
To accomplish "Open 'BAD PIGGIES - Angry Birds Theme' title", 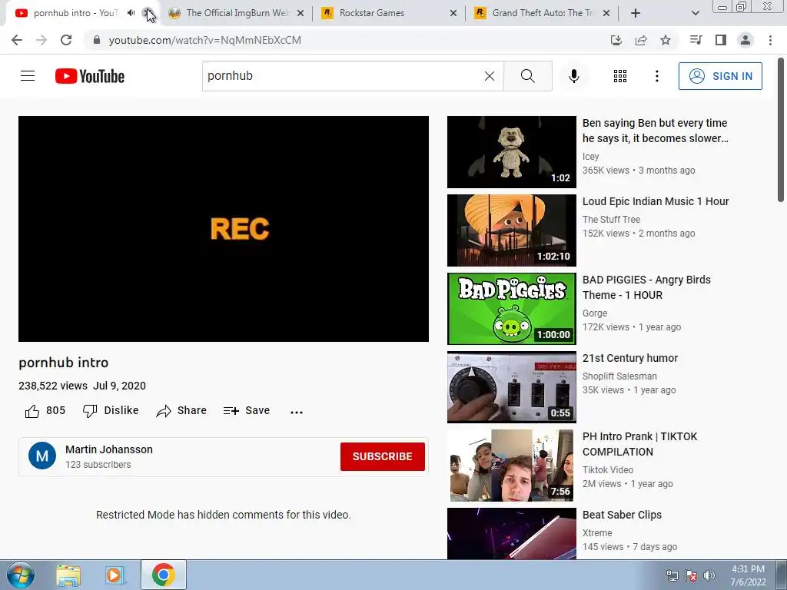I will click(646, 287).
